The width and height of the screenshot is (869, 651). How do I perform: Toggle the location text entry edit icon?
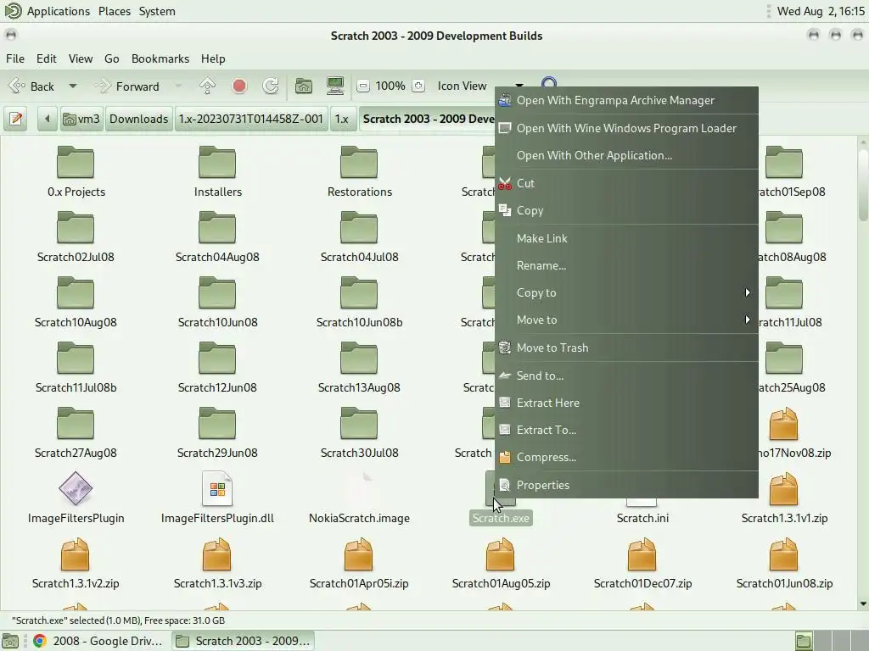(x=16, y=119)
